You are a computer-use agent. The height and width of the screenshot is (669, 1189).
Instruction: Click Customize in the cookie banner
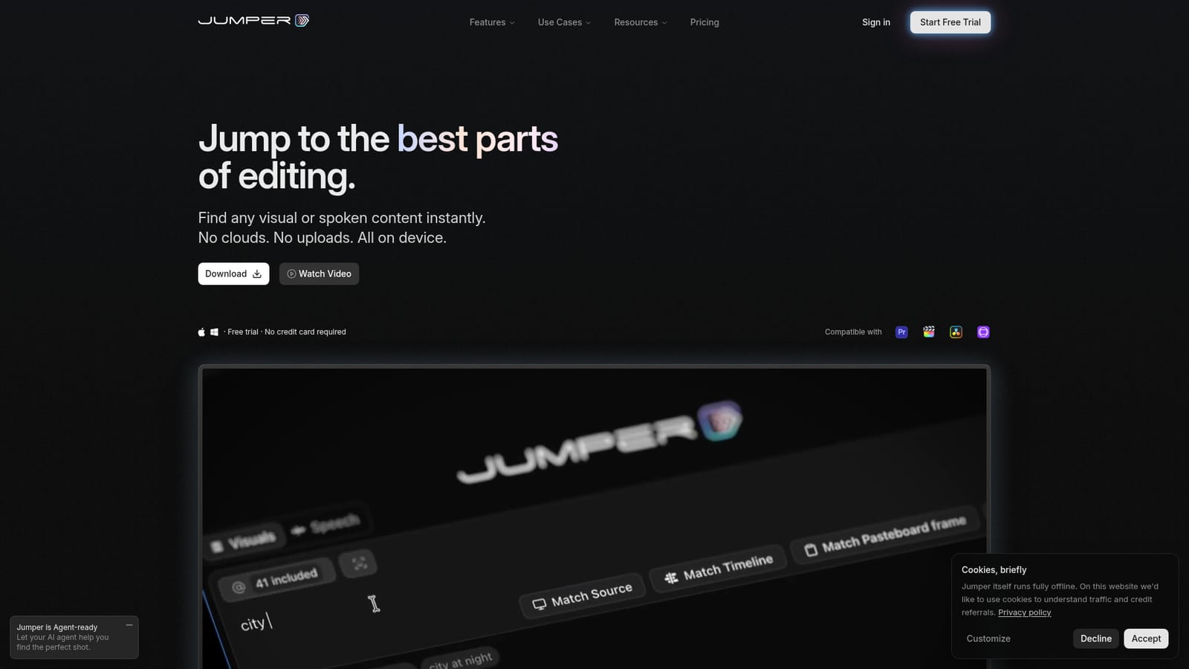coord(988,639)
